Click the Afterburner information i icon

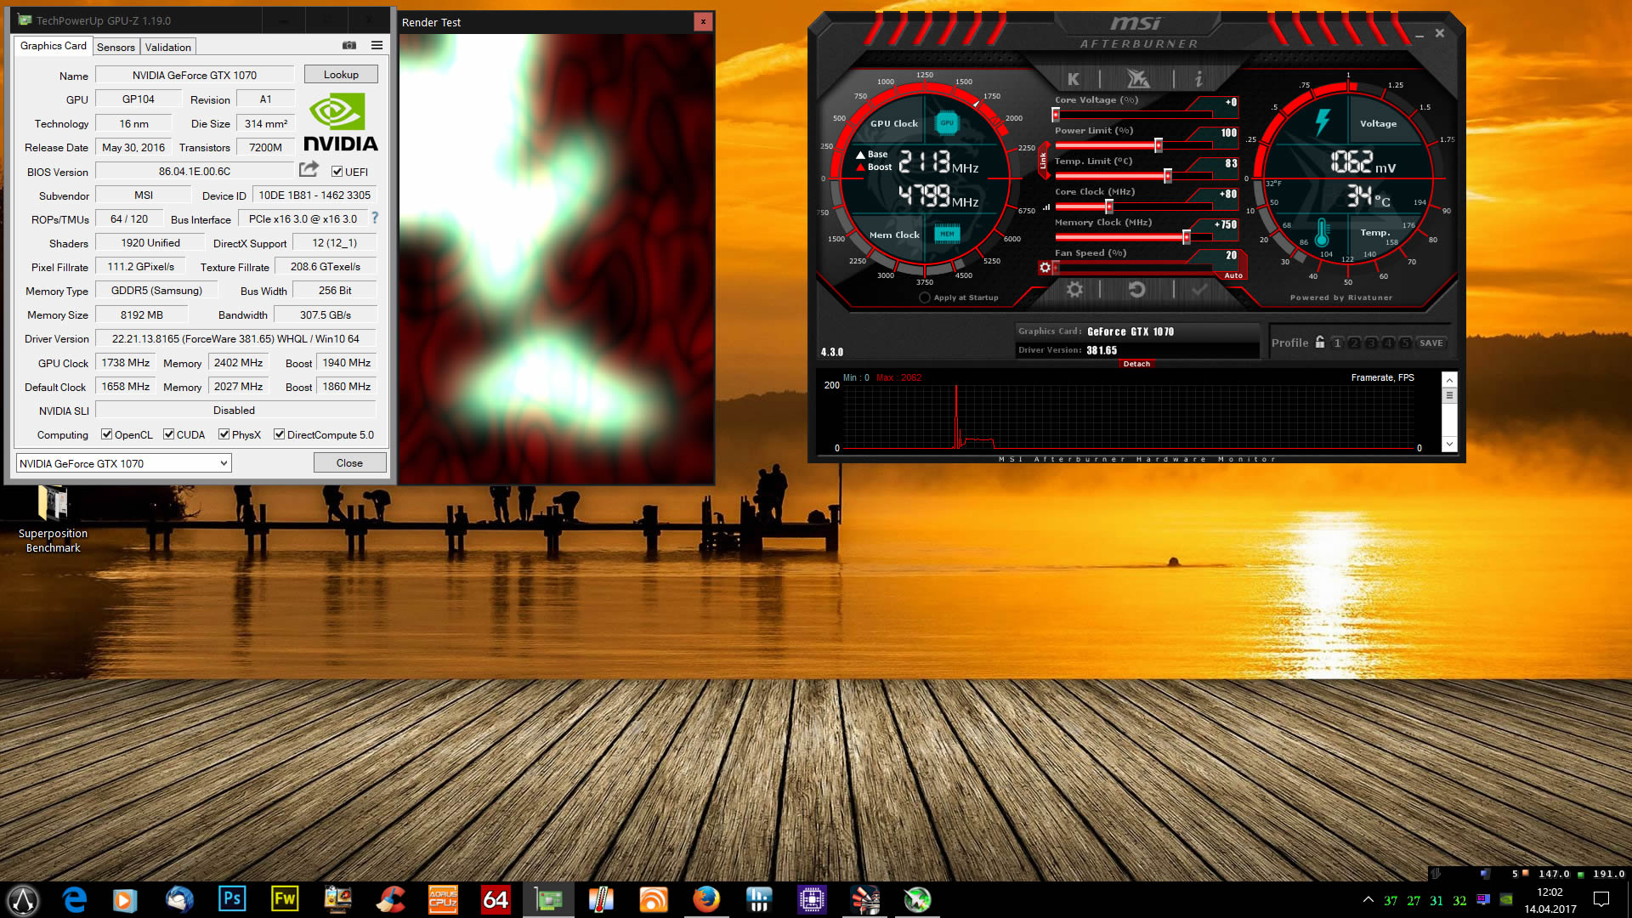point(1198,79)
